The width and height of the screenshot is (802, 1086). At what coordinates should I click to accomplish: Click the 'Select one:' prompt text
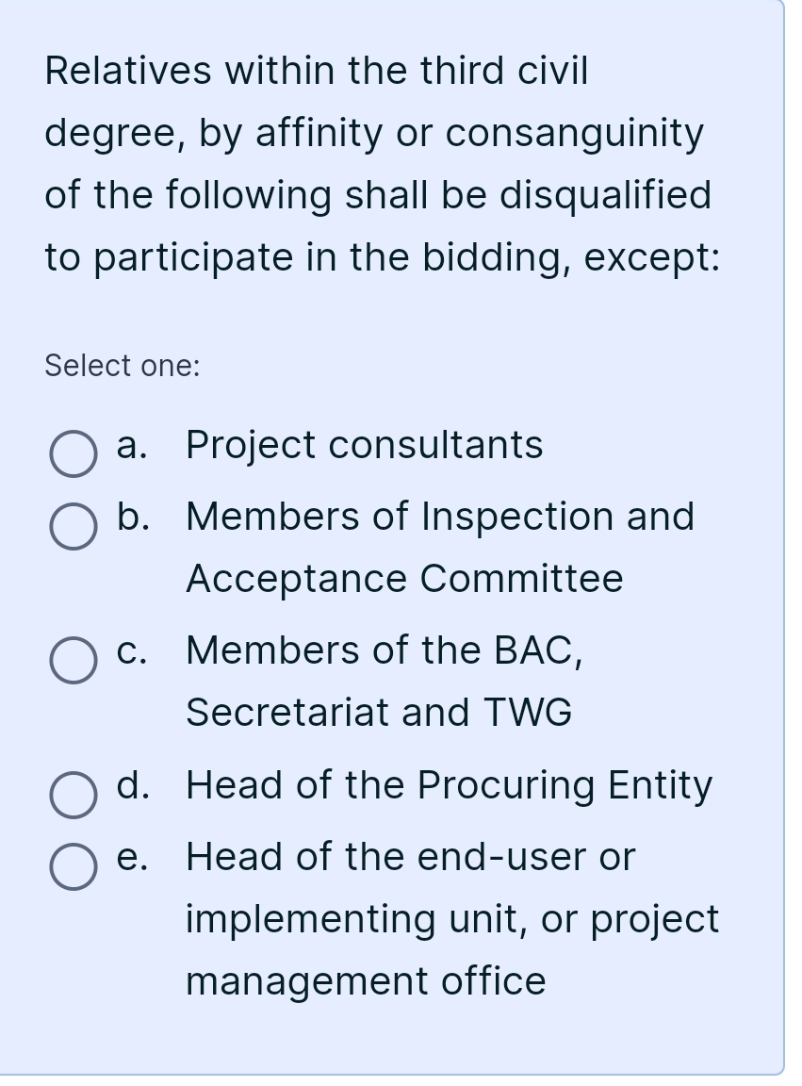tap(122, 366)
